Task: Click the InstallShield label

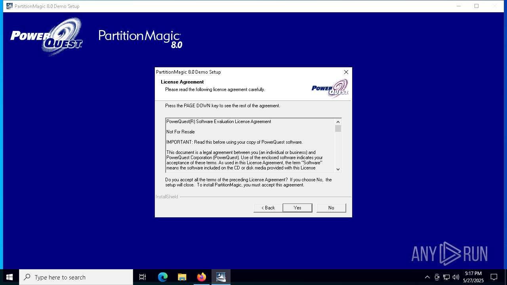Action: click(167, 197)
